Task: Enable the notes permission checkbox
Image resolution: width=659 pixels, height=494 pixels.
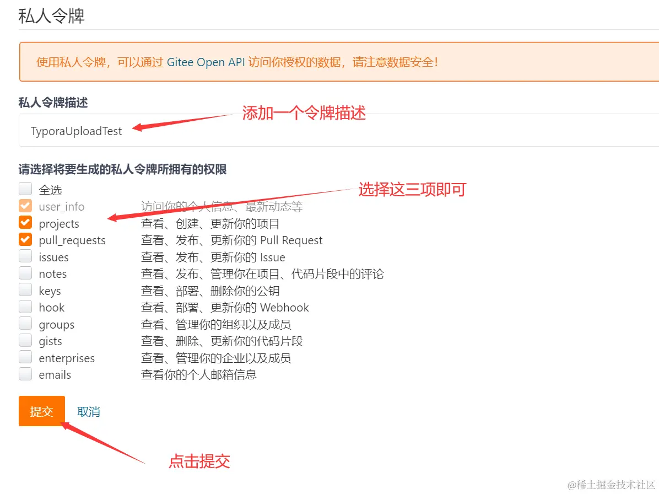Action: pos(25,273)
